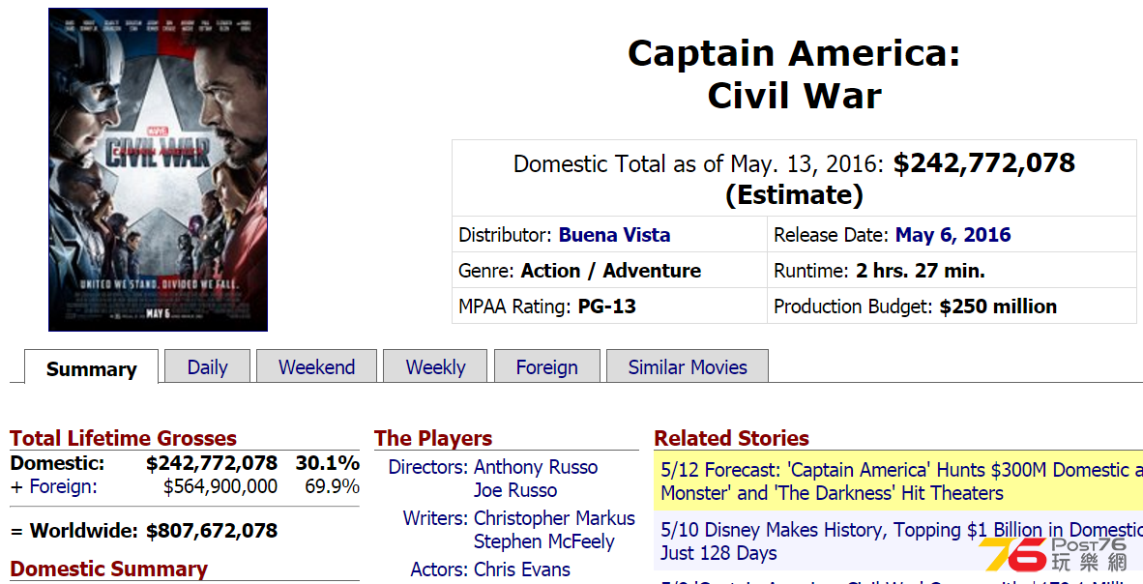The image size is (1143, 584).
Task: Go to the Foreign tab
Action: [546, 366]
